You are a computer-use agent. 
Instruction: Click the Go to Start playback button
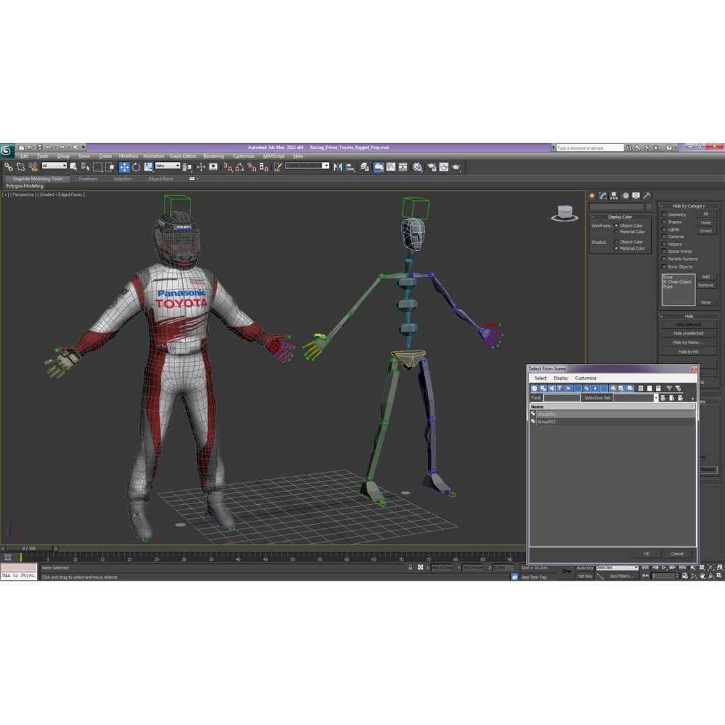pyautogui.click(x=646, y=567)
